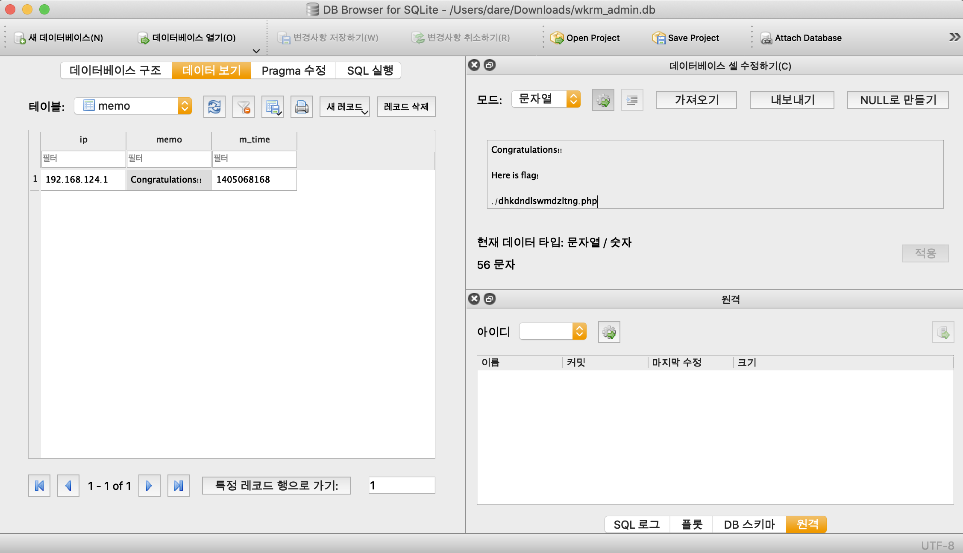This screenshot has width=963, height=553.
Task: Click the NULL로 만들기 button
Action: pos(898,100)
